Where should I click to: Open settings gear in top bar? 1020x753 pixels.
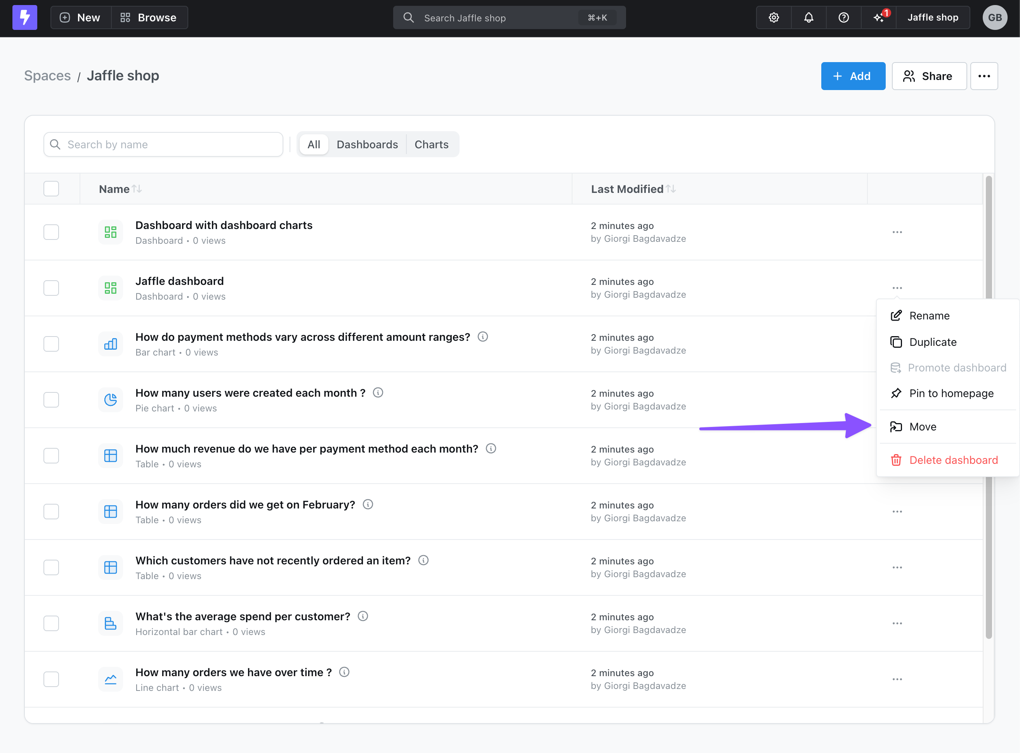(x=774, y=18)
